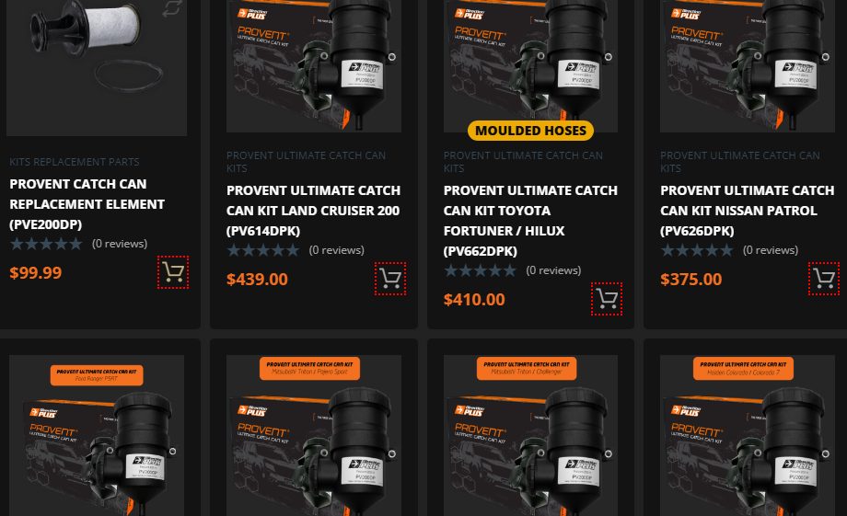View Ford Ranger PXRT kit image
Screen dimensions: 847x516
pyautogui.click(x=97, y=435)
